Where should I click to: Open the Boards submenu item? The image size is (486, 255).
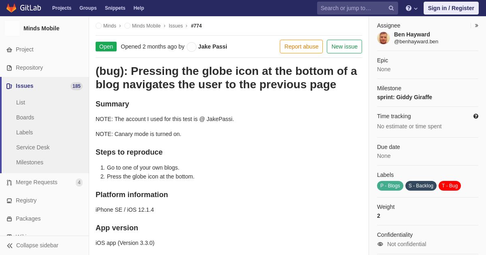(25, 117)
